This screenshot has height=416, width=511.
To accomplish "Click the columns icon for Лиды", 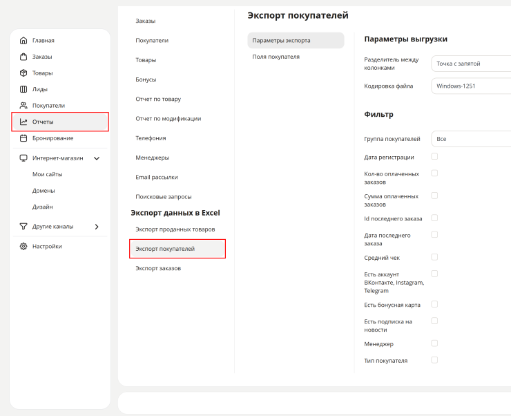I will pos(23,89).
